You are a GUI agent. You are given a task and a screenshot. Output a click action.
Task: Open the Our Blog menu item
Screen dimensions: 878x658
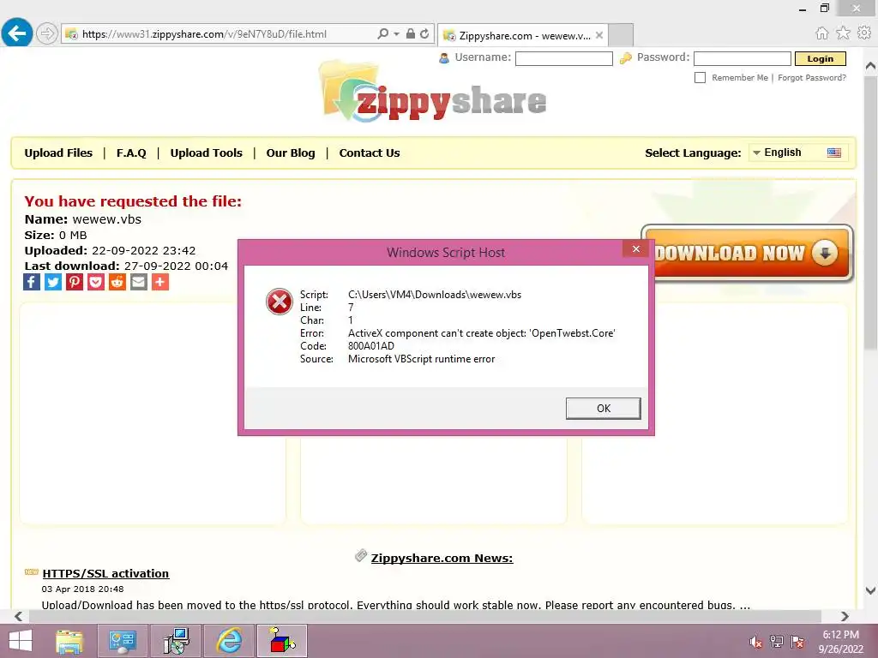click(290, 153)
